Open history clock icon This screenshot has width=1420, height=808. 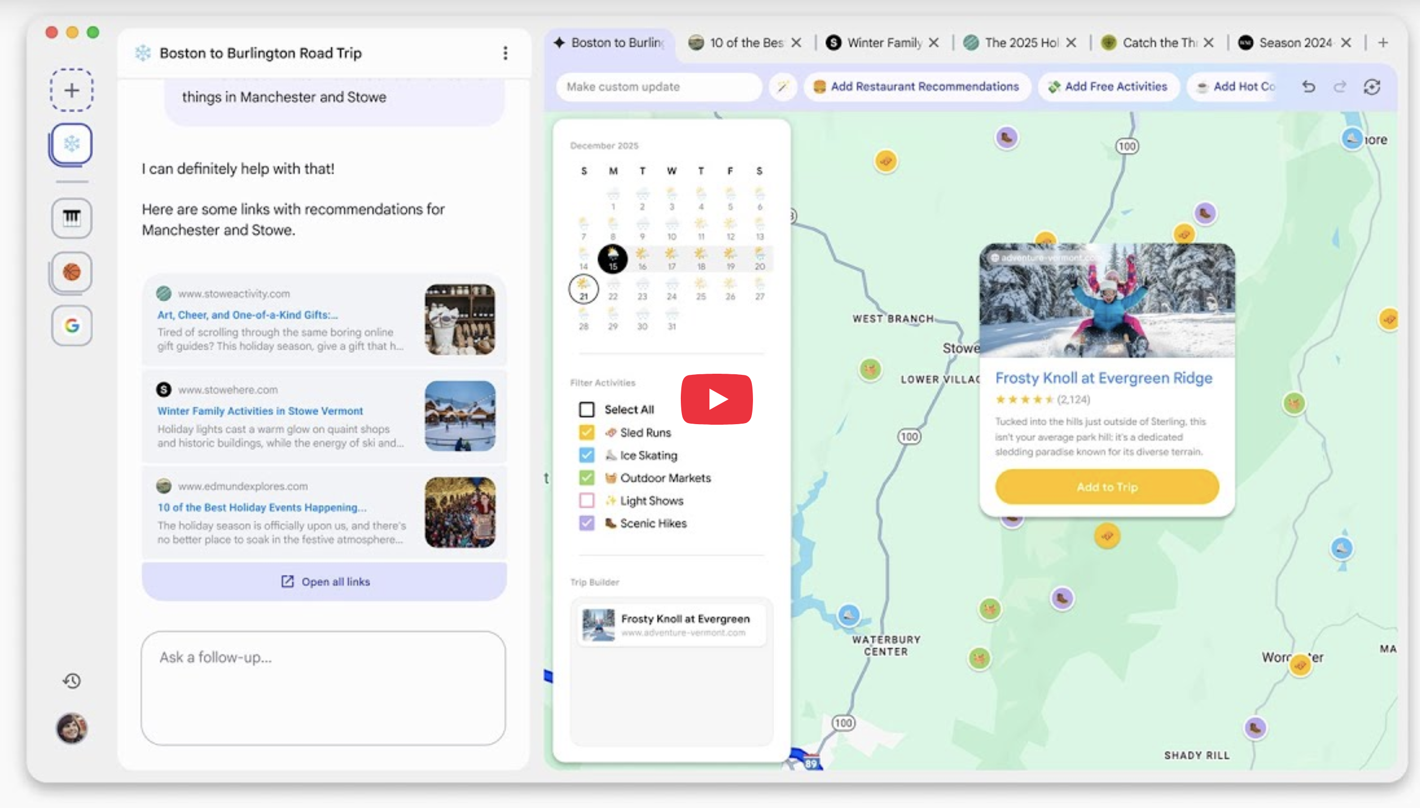[x=72, y=681]
